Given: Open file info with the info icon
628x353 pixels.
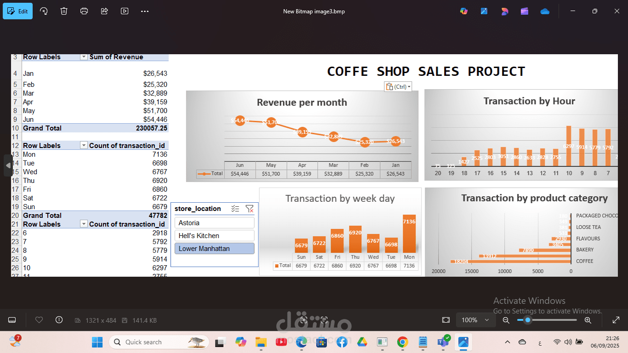Looking at the screenshot, I should coord(59,320).
